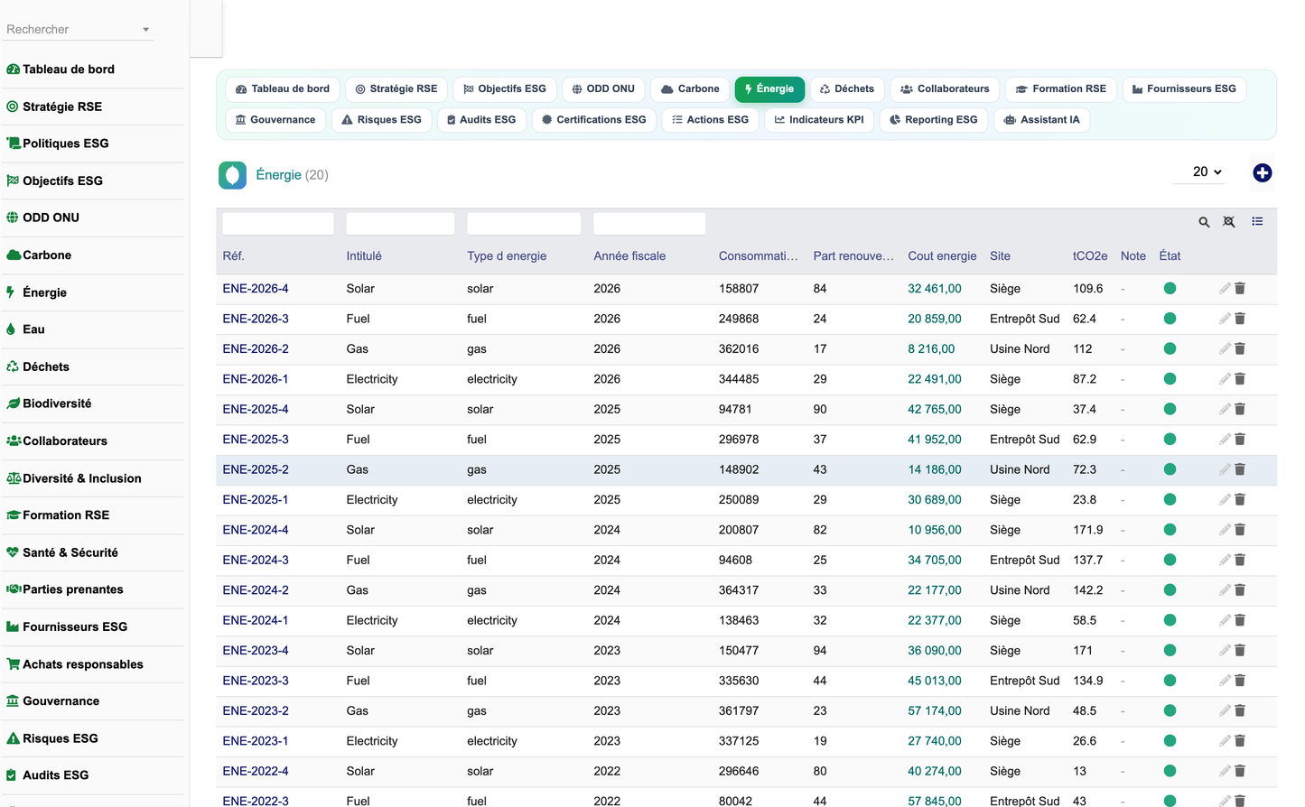The width and height of the screenshot is (1305, 807).
Task: Sort table by Année fiscale column header
Action: click(629, 256)
